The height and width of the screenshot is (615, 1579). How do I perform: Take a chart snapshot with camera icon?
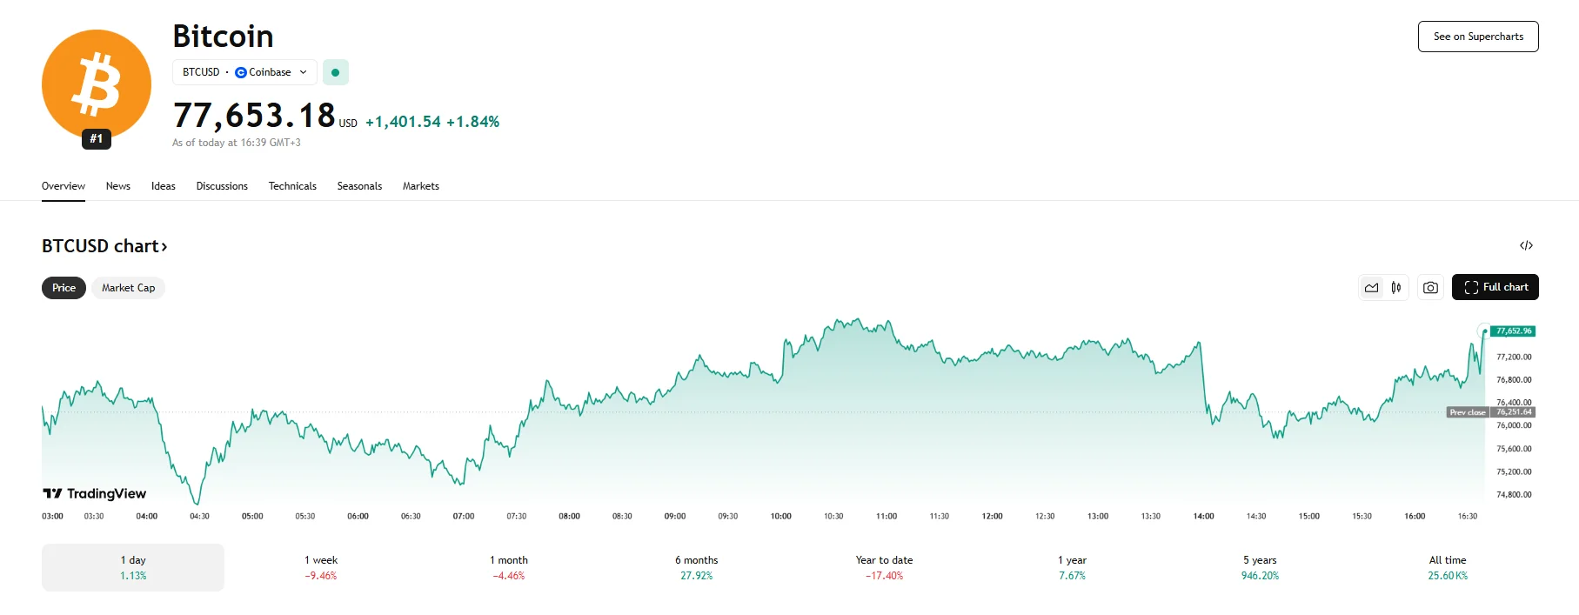1430,288
